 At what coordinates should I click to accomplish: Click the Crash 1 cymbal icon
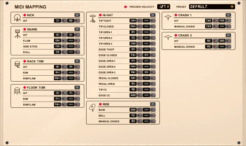[x=168, y=17]
